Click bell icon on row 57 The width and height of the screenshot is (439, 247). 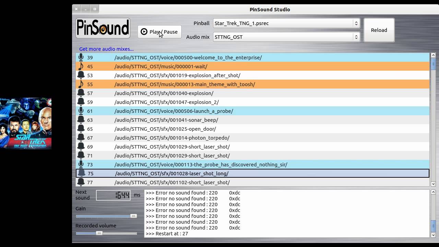pos(81,93)
